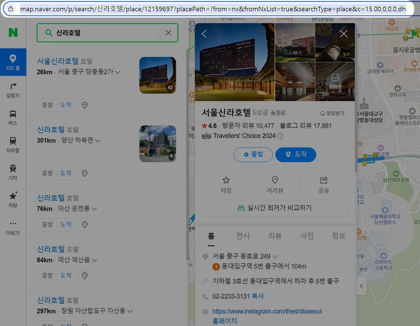Image resolution: width=420 pixels, height=326 pixels.
Task: Show 아산 신라호텔 row map pin icon
Action: 85,225
